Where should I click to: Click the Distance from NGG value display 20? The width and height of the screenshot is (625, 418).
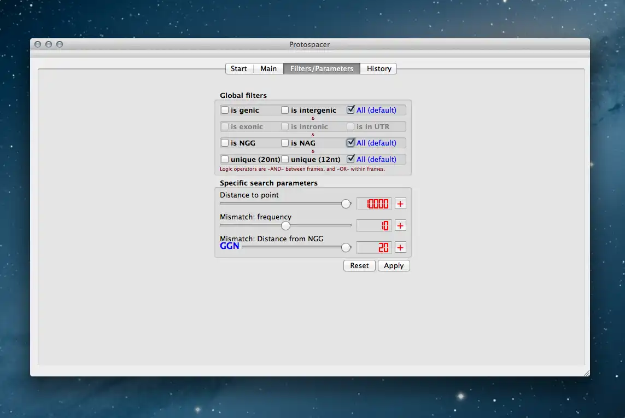pos(374,248)
